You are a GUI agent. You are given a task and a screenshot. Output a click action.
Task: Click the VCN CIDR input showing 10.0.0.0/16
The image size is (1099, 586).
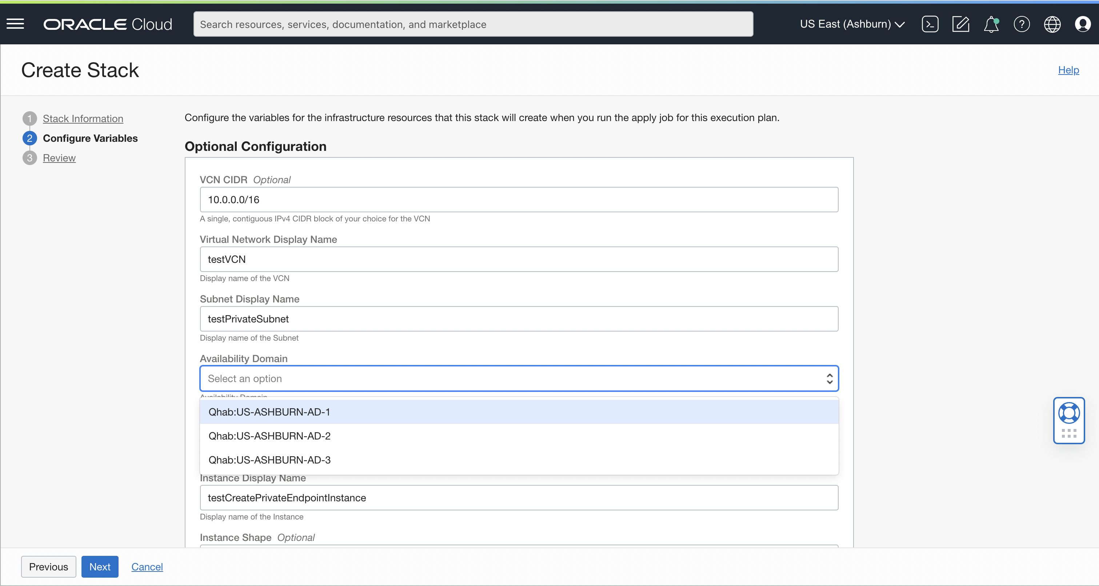point(518,199)
